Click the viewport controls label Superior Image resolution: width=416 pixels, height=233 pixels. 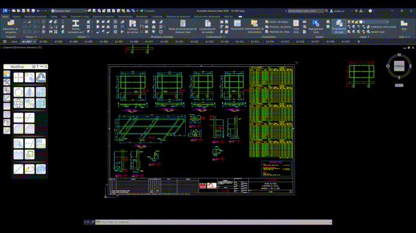coord(9,47)
